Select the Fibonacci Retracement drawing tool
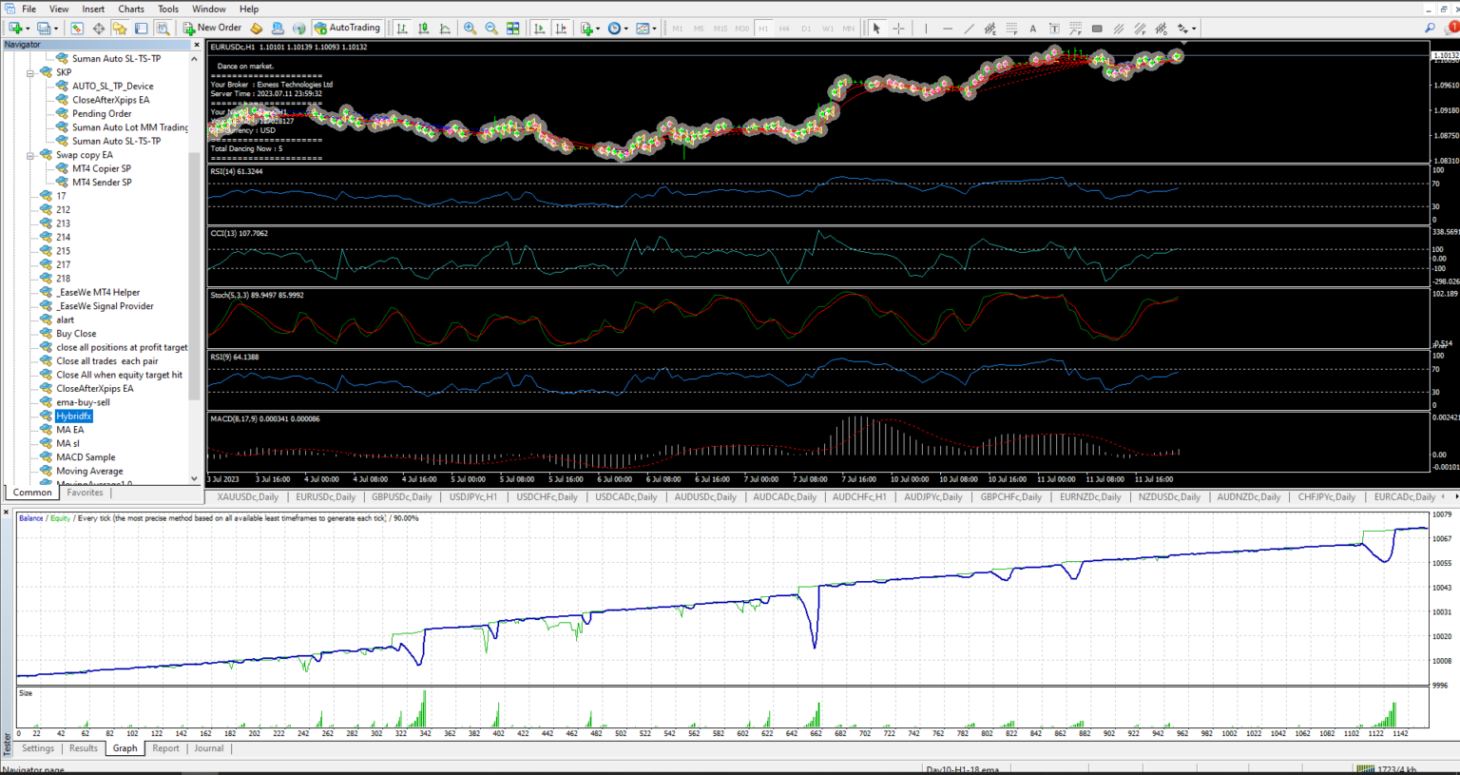The width and height of the screenshot is (1460, 775). [x=1013, y=29]
